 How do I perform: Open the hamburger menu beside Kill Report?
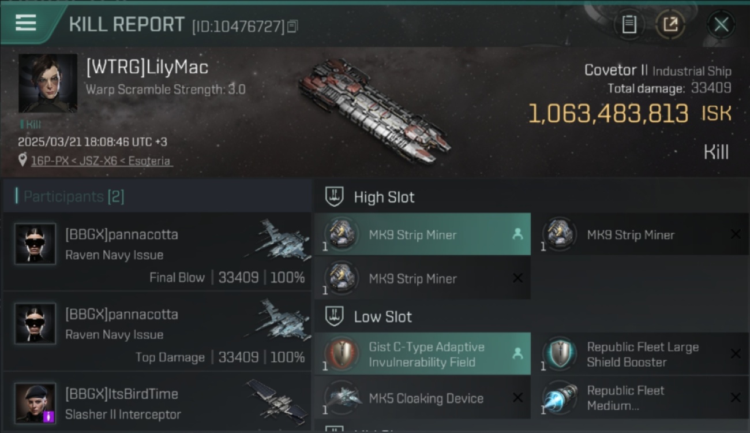pyautogui.click(x=25, y=24)
